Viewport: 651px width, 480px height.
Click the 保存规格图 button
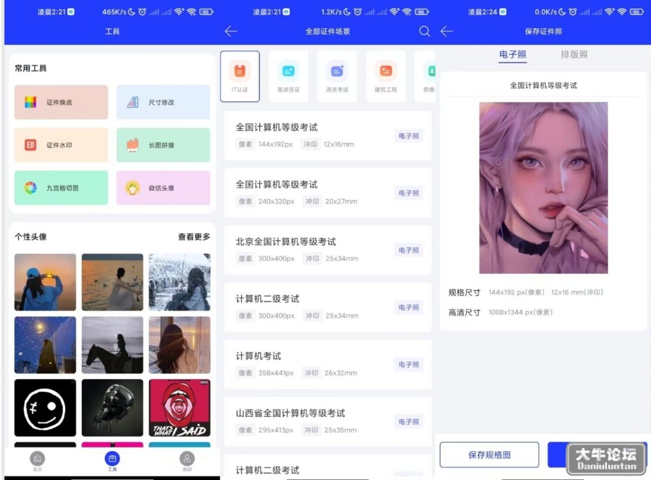pos(490,455)
